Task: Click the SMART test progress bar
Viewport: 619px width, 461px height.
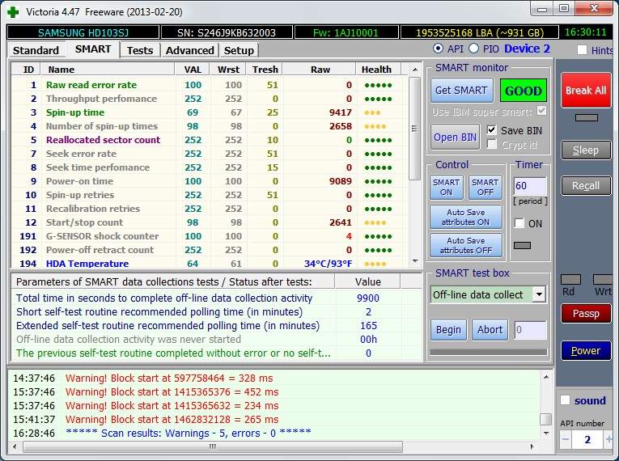Action: click(x=488, y=352)
